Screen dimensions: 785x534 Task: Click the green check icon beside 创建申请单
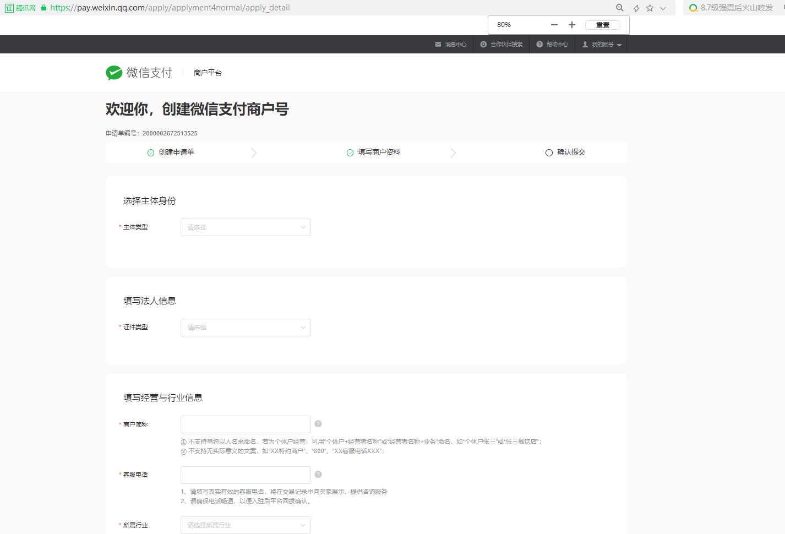(151, 153)
